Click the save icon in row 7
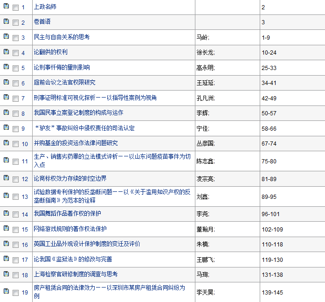This screenshot has width=325, height=302. click(6, 98)
